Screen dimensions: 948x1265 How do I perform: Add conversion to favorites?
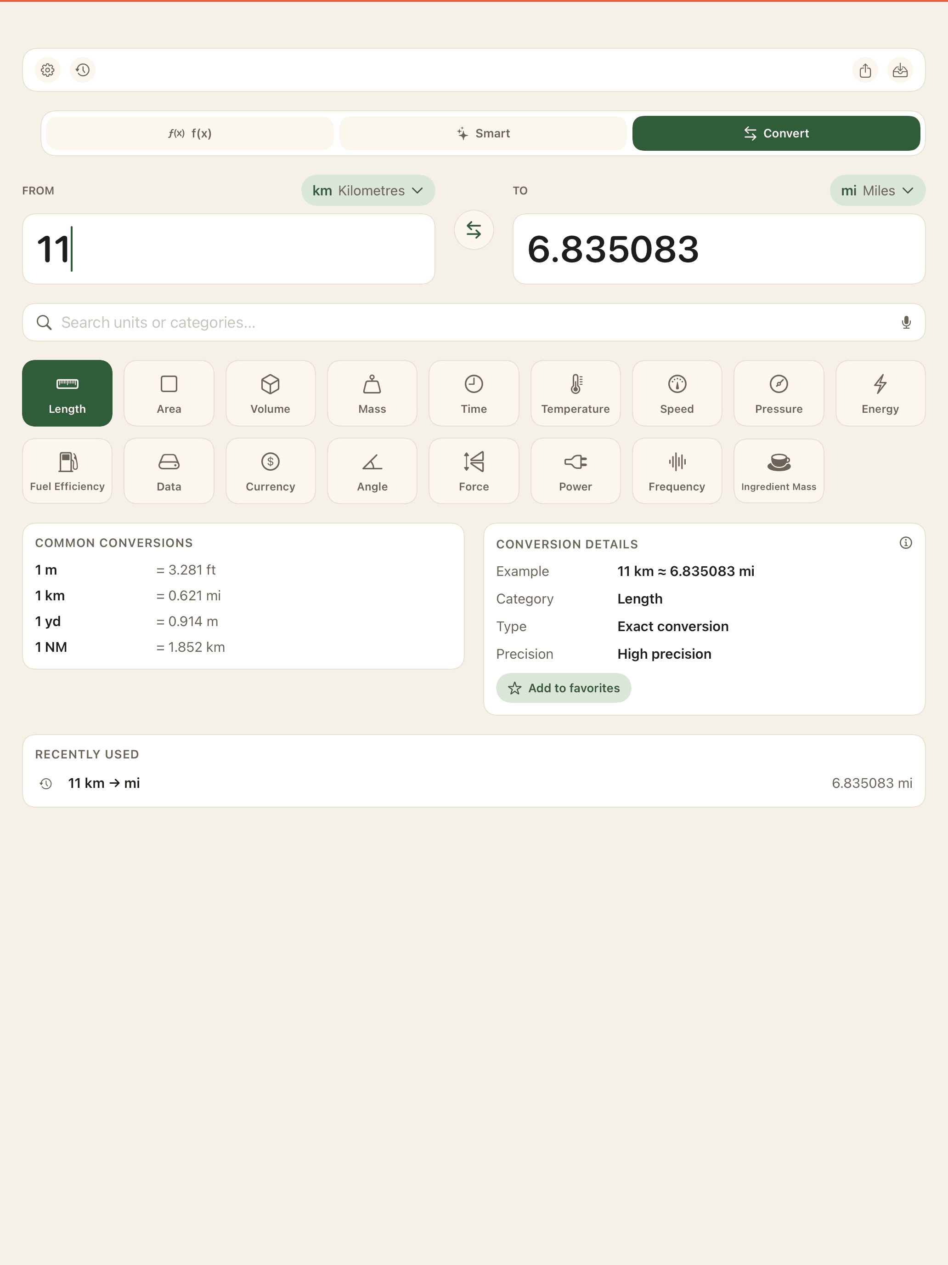coord(564,688)
